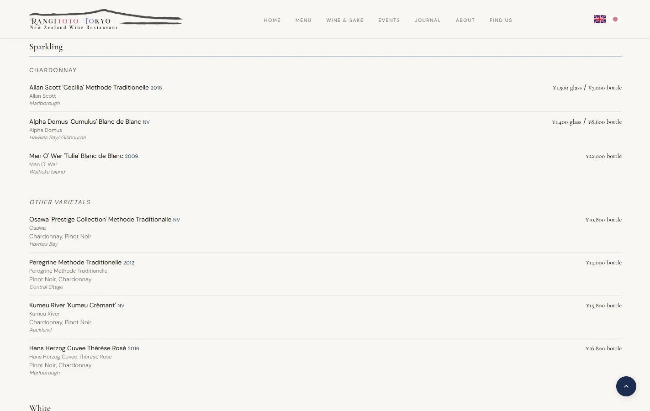Select Kumeu River 'Kumeu Crémant' wine
650x411 pixels.
[77, 305]
